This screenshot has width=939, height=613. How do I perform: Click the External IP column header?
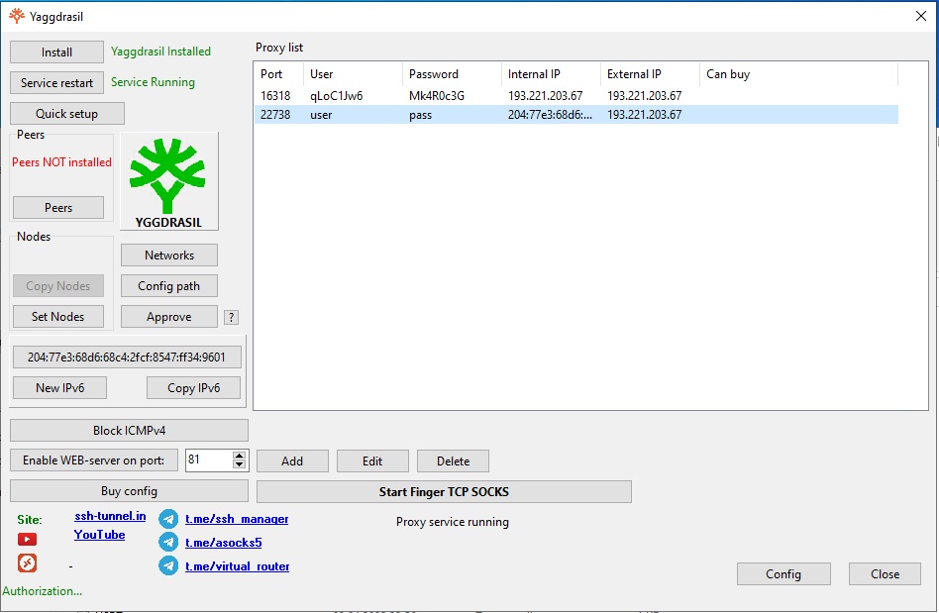(649, 74)
